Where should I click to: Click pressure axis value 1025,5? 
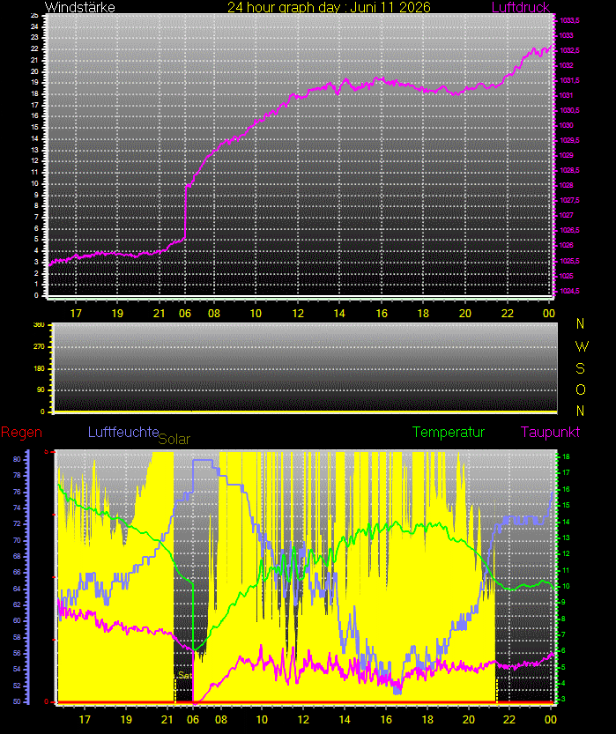(x=569, y=261)
